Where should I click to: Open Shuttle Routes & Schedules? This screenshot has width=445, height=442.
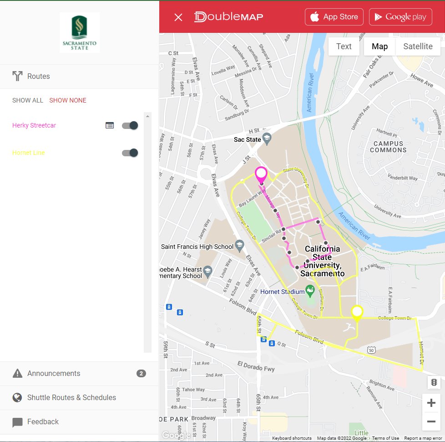pyautogui.click(x=79, y=398)
